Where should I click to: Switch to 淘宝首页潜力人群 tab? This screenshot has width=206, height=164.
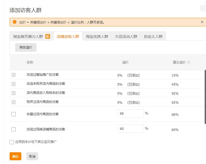coord(31,36)
